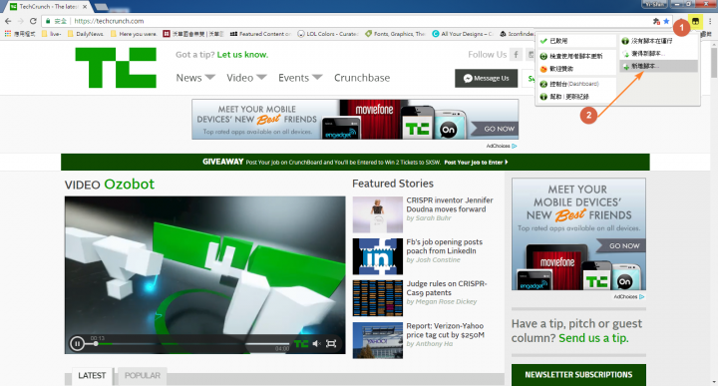This screenshot has width=718, height=386.
Task: Open the CRISPR inventor Jennifer Doudna story
Action: tap(450, 204)
